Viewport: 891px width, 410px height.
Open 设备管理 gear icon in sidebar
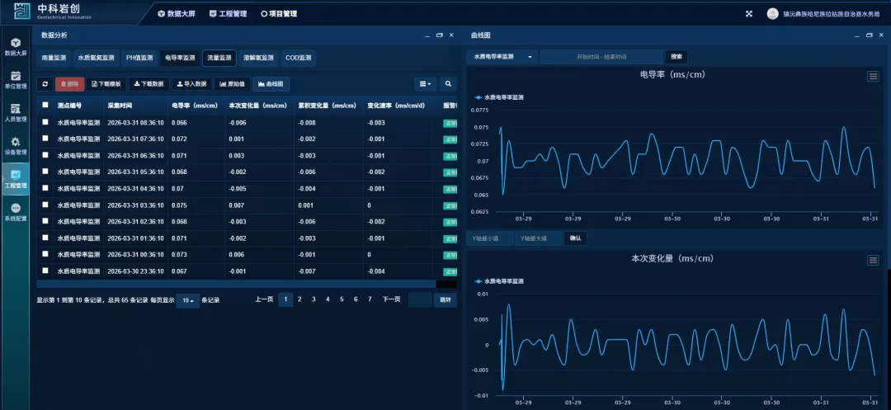click(15, 146)
